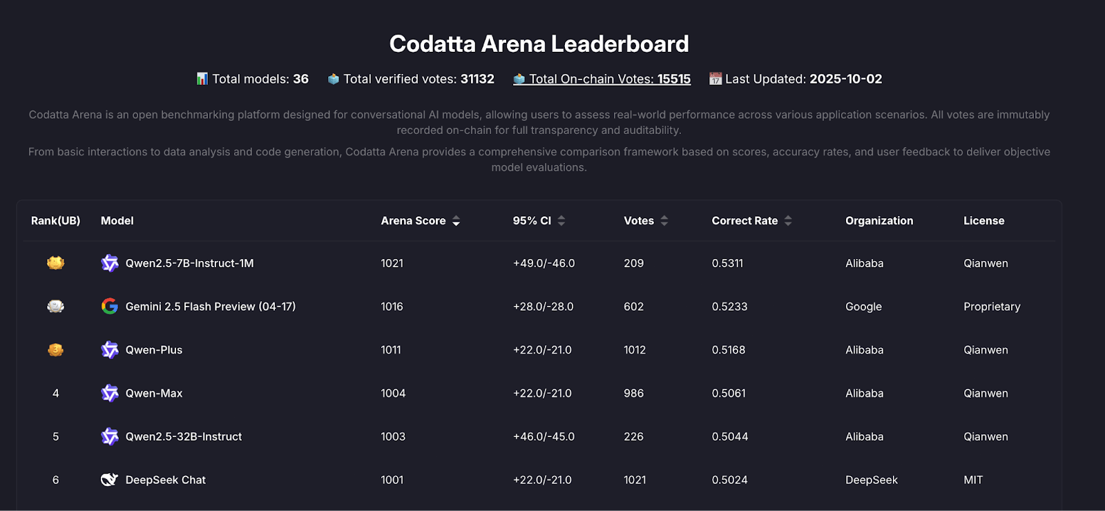Click the Google logo beside Gemini 2.5 Flash
Viewport: 1105px width, 511px height.
[x=110, y=307]
